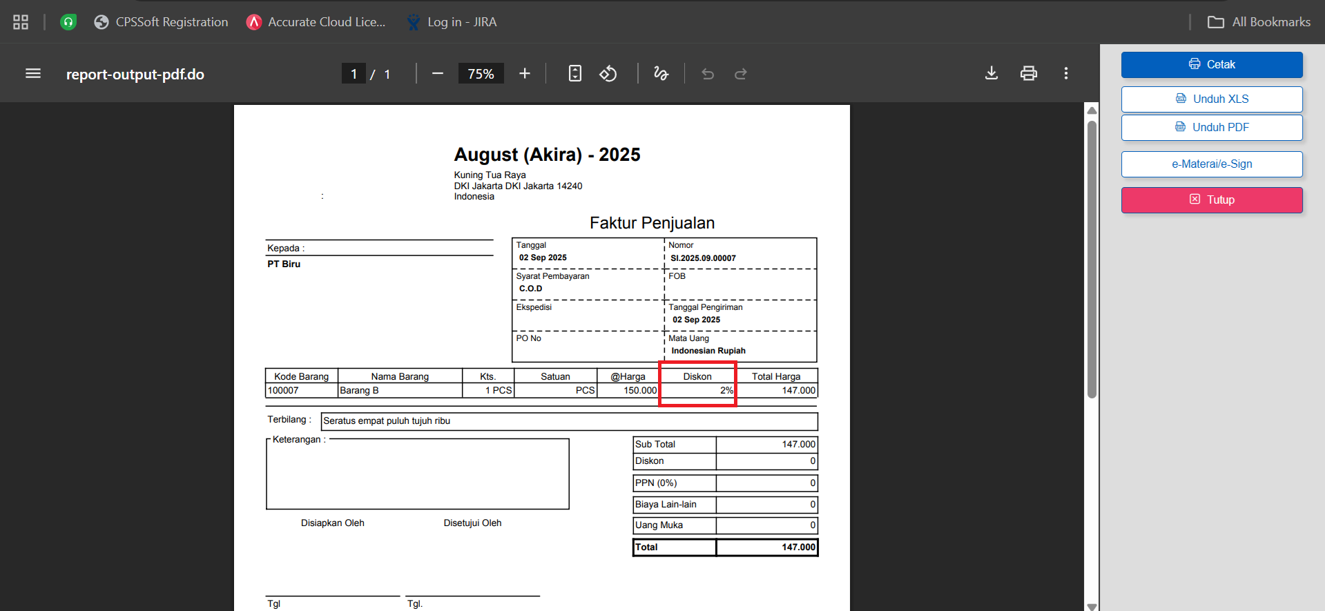Click the blue Cetak button
Image resolution: width=1325 pixels, height=611 pixels.
coord(1211,64)
